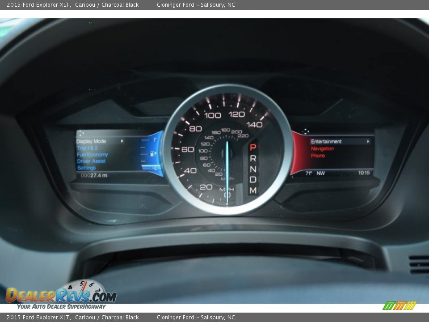Select Fuel Economy from the left menu
Image resolution: width=429 pixels, height=322 pixels.
click(x=92, y=154)
